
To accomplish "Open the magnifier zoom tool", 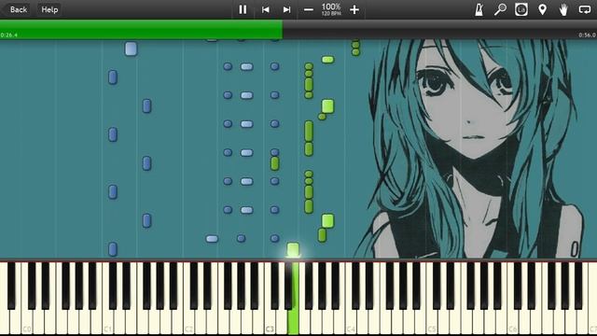I will [500, 9].
